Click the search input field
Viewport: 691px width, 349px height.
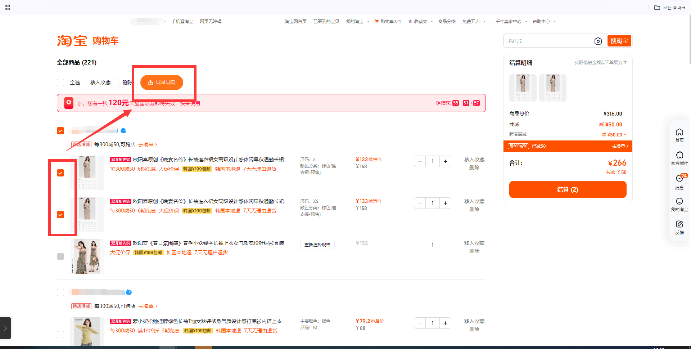click(549, 41)
